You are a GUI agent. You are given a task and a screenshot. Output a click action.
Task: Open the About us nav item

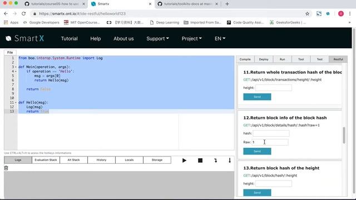coord(123,38)
